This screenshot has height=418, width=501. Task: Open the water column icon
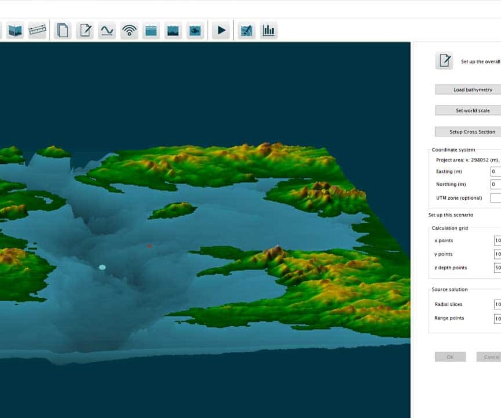point(151,31)
